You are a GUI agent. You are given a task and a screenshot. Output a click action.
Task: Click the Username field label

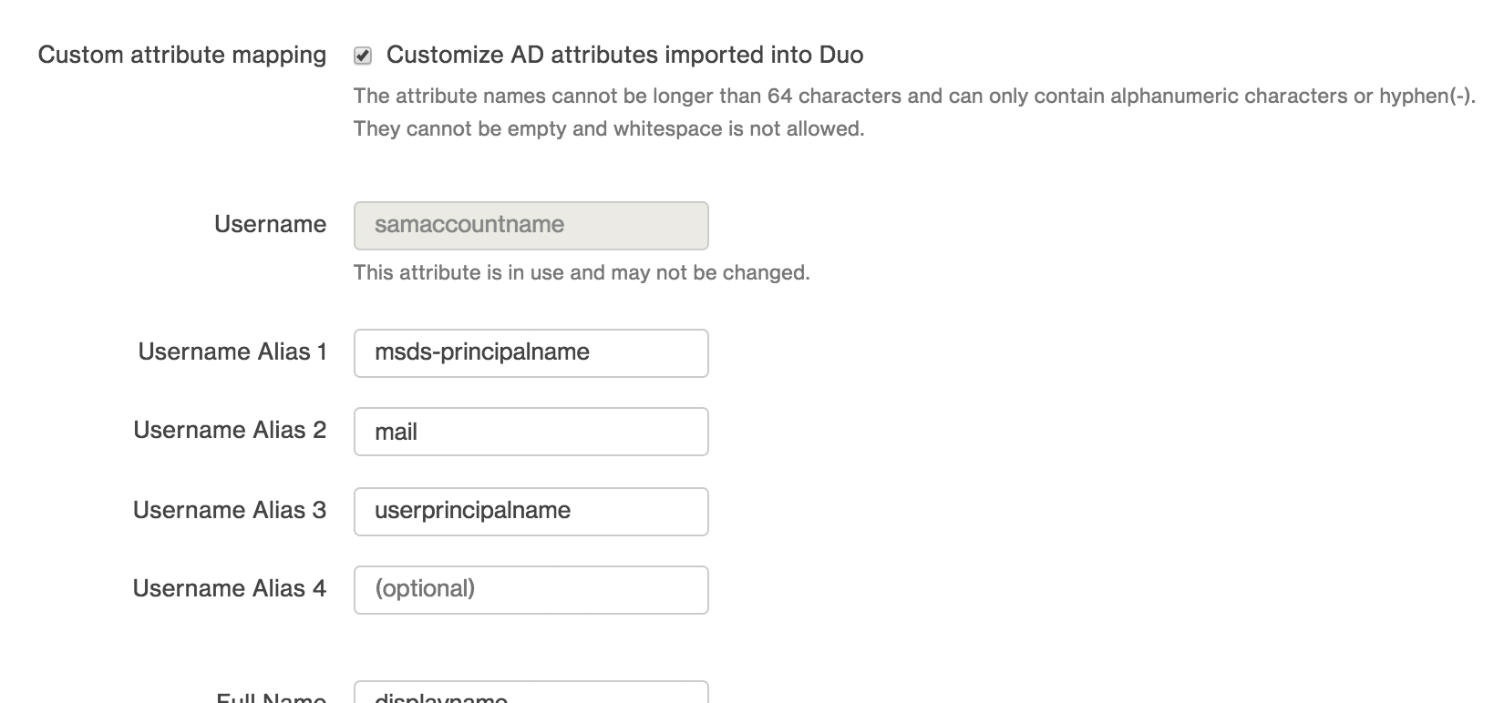[x=270, y=225]
